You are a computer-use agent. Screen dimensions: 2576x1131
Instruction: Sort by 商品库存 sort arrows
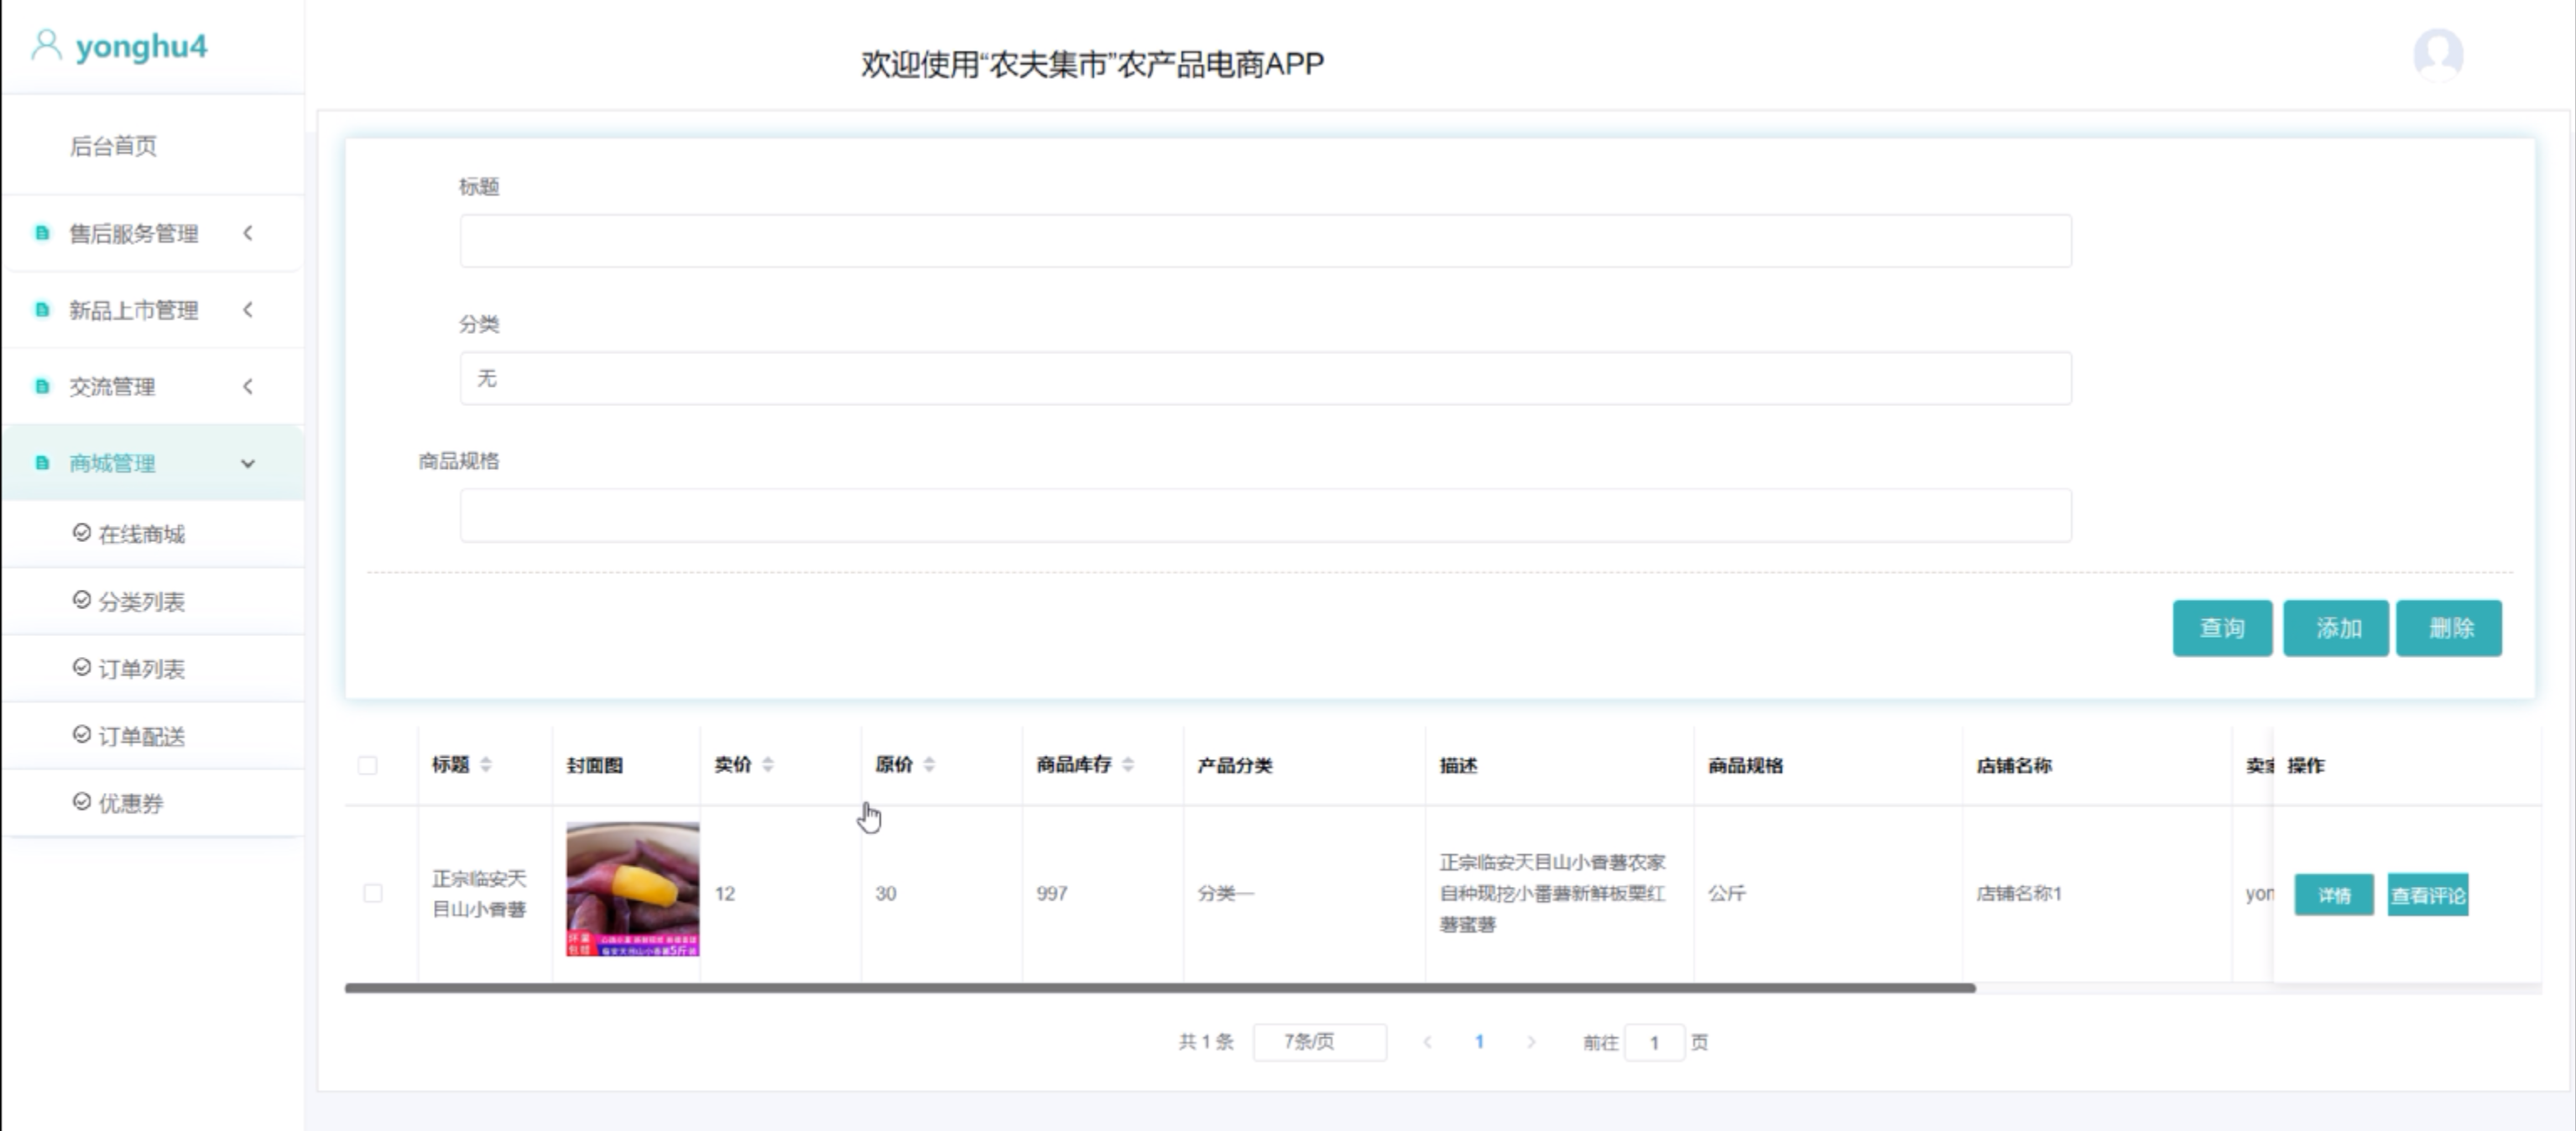point(1128,765)
